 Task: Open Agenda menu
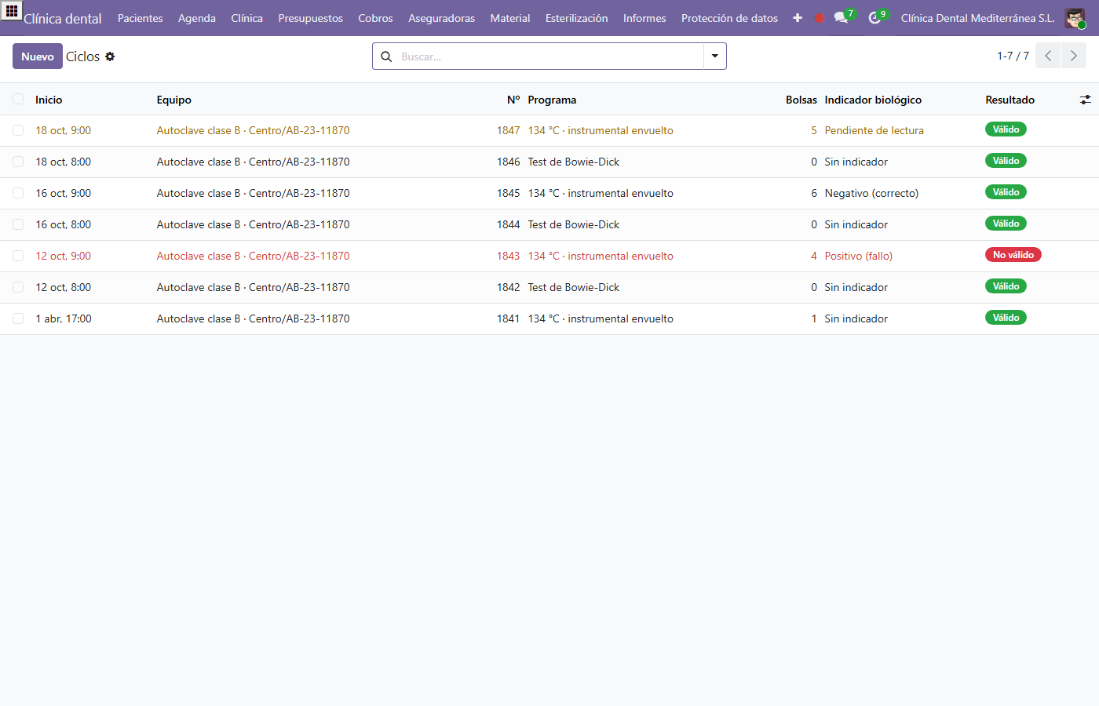(197, 18)
